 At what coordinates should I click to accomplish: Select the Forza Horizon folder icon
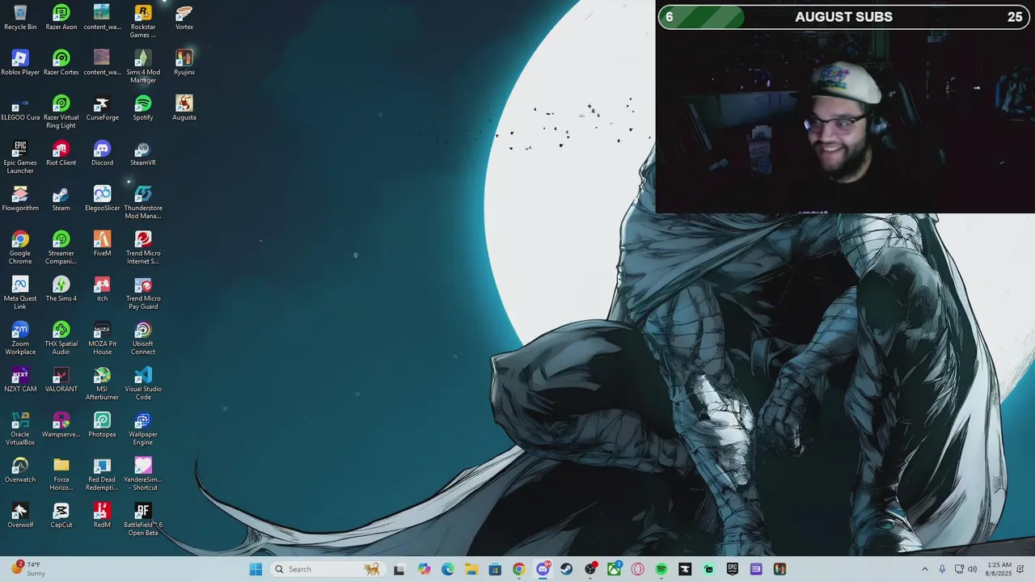pyautogui.click(x=61, y=474)
